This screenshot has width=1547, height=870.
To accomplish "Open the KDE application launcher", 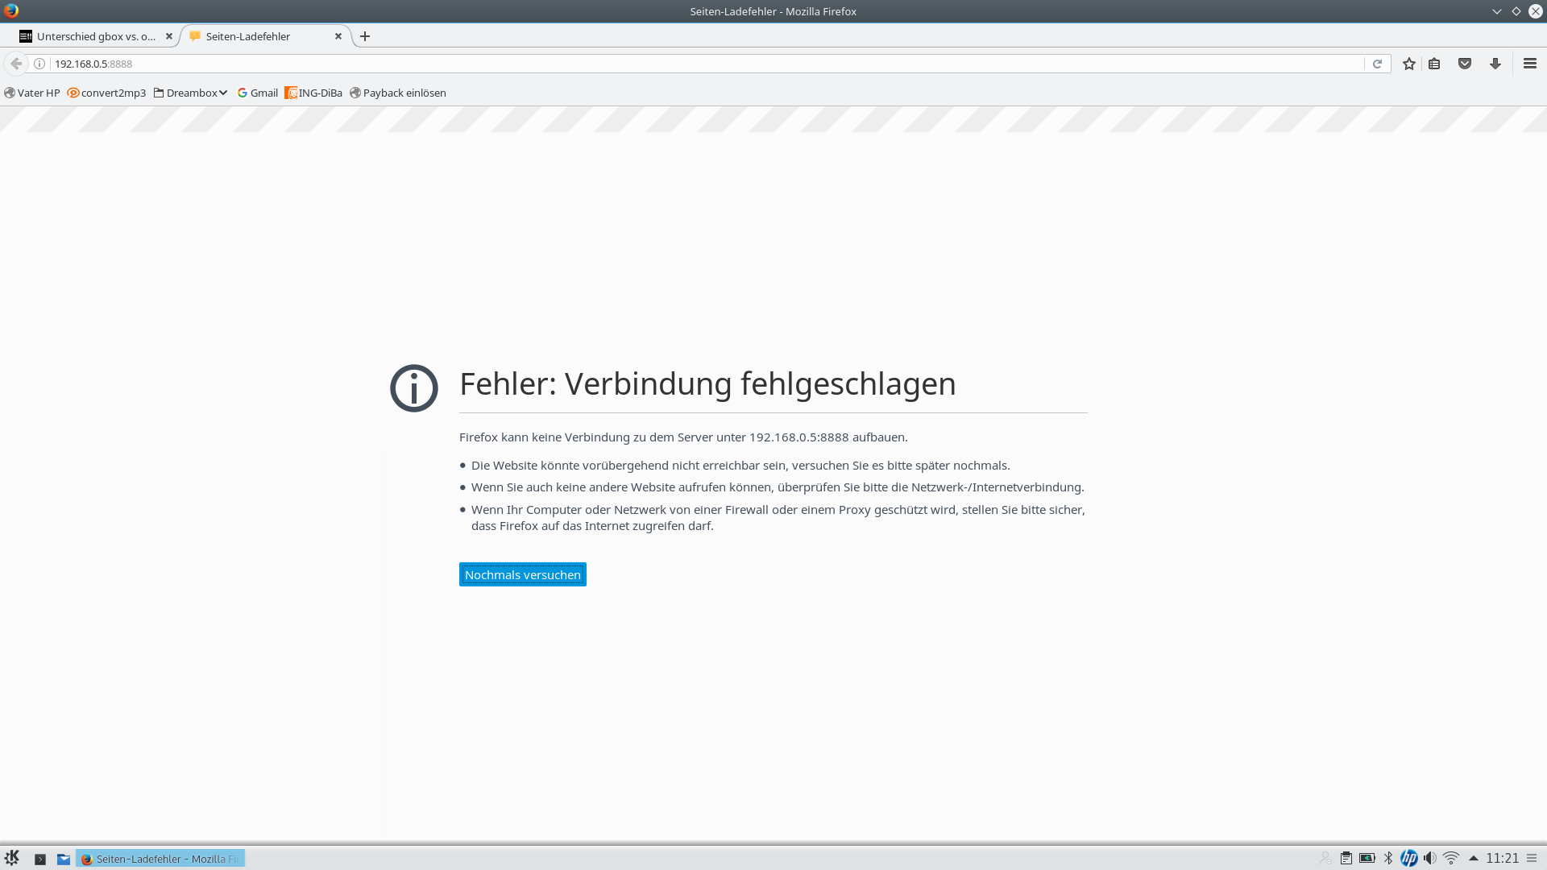I will [12, 858].
